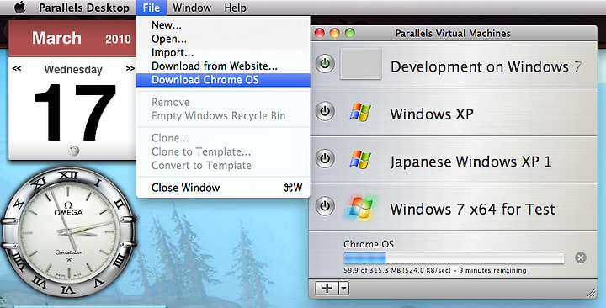Click the Chrome OS download progress bar
Image resolution: width=606 pixels, height=308 pixels.
454,258
